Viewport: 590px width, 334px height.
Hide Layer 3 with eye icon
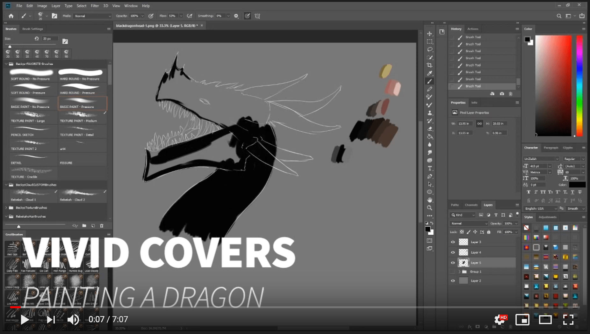[453, 242]
